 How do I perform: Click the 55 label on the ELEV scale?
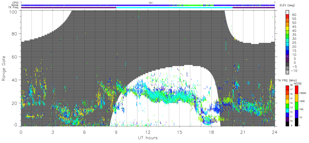[x=294, y=19]
